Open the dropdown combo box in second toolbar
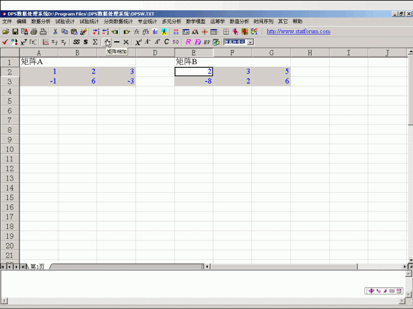The width and height of the screenshot is (413, 309). click(x=250, y=42)
